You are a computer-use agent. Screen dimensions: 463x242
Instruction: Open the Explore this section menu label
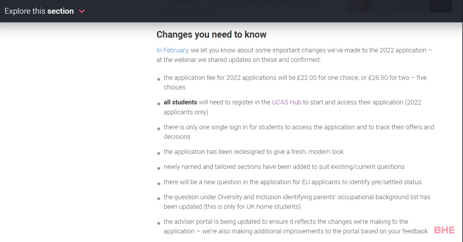tap(39, 11)
